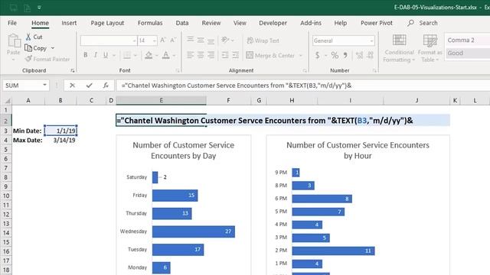Screen dimensions: 490x275
Task: Click the Search box in ribbon
Action: click(x=423, y=23)
